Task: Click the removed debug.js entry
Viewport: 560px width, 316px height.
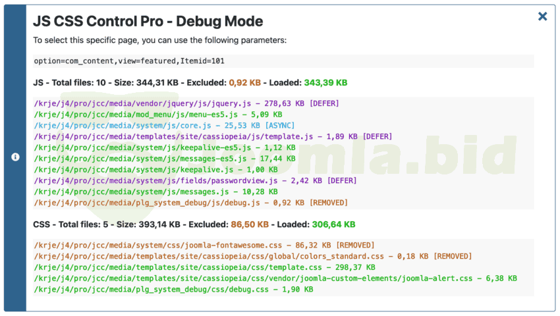Action: (x=190, y=203)
